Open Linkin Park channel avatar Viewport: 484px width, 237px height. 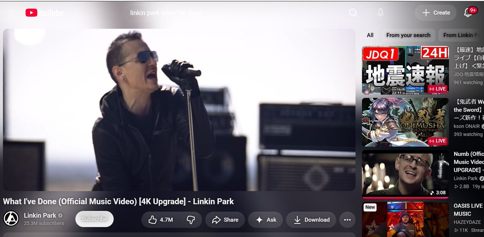click(11, 218)
